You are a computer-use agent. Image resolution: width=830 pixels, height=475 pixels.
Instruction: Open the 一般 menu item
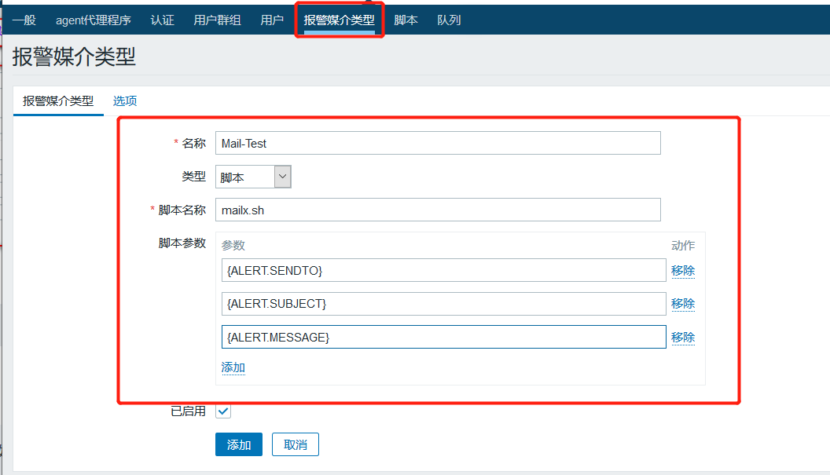tap(24, 20)
